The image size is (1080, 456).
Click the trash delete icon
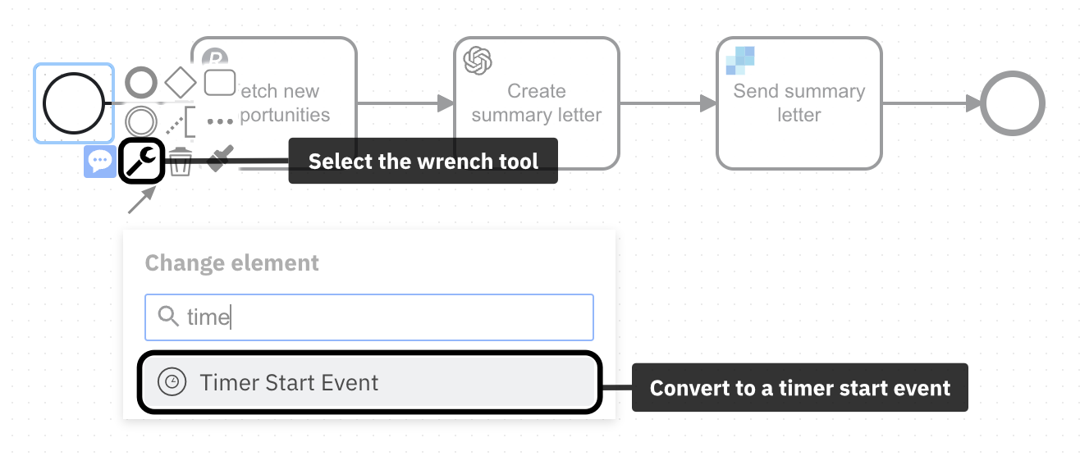[181, 162]
